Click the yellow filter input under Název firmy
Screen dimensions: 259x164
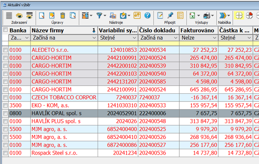pyautogui.click(x=64, y=43)
